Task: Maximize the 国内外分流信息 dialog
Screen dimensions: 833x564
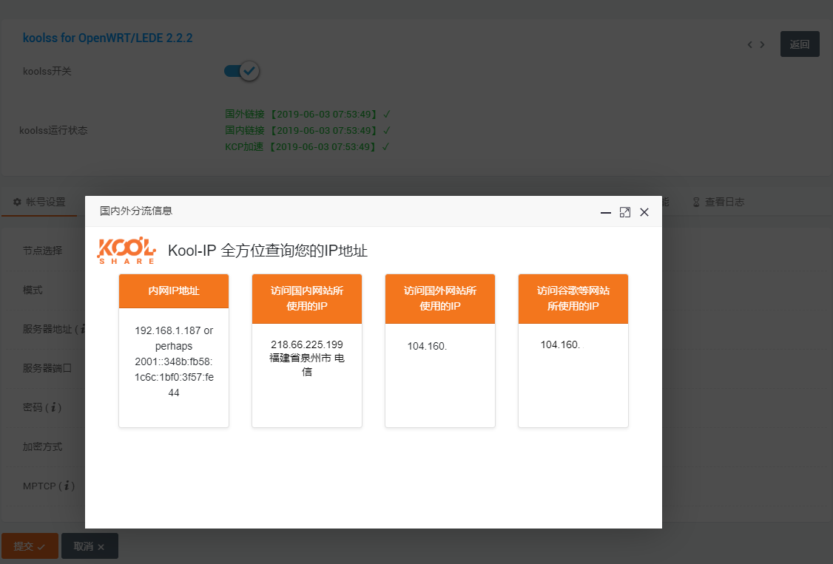Action: click(624, 212)
